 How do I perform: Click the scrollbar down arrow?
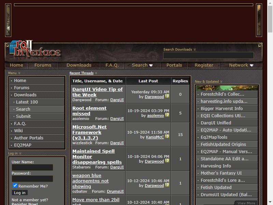pos(270,202)
